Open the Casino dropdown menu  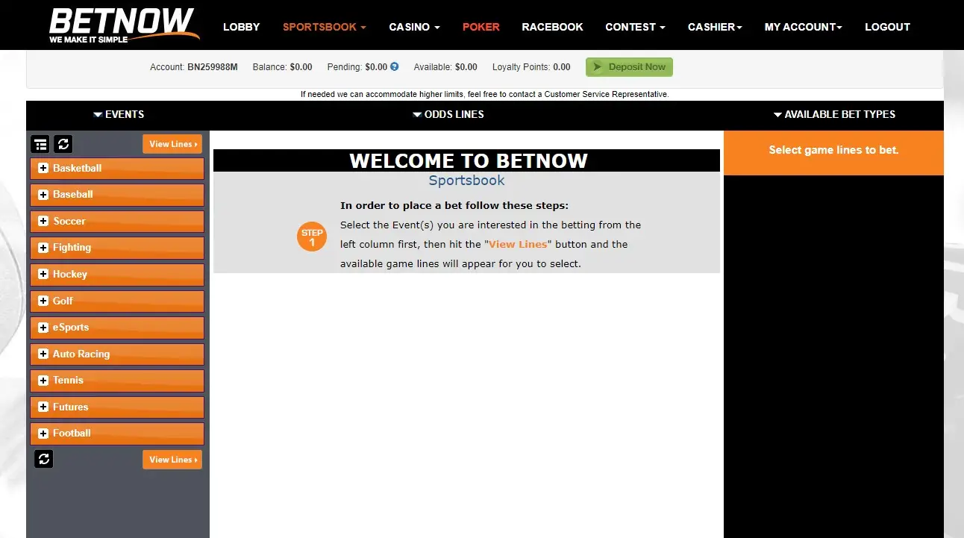[x=414, y=27]
